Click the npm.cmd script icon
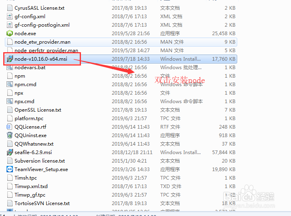 click(x=10, y=85)
